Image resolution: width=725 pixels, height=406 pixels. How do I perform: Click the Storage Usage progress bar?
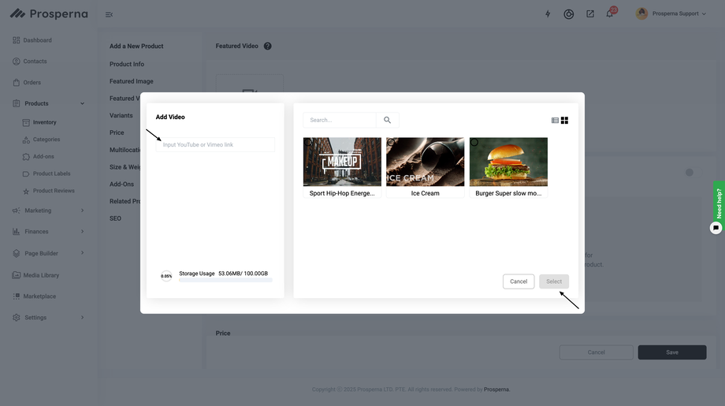[225, 280]
